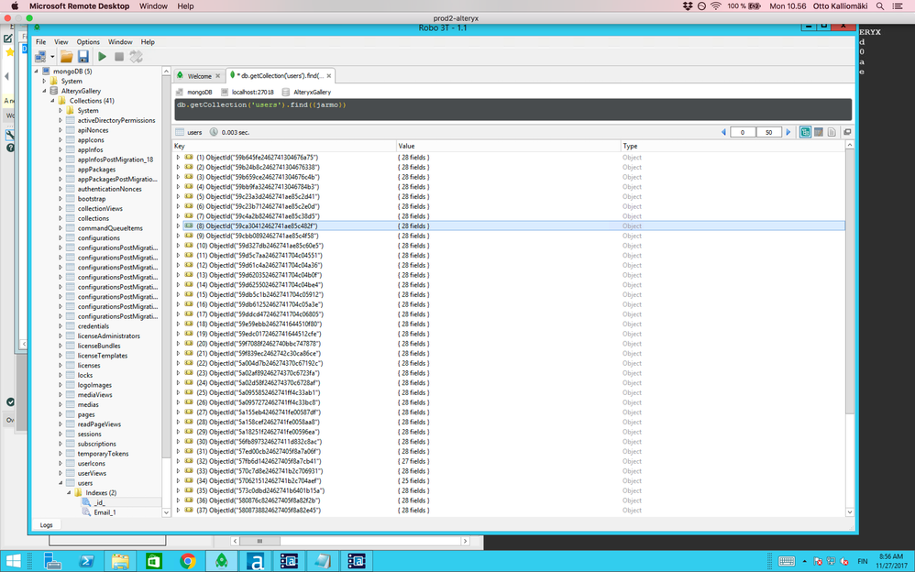
Task: Expand the activeDirectoryPermissions collection
Action: (61, 120)
